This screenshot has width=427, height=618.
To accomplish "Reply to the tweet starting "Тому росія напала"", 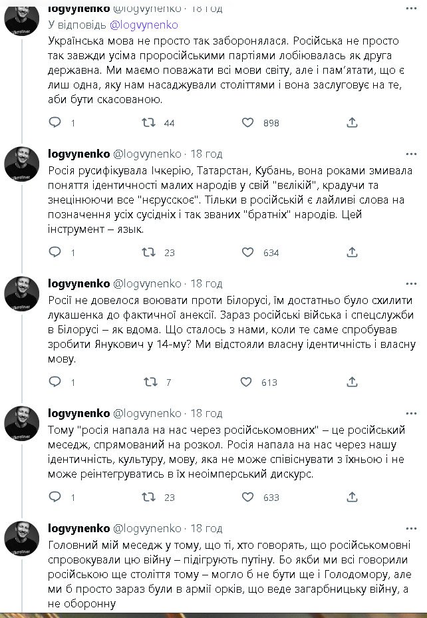I will click(x=56, y=497).
